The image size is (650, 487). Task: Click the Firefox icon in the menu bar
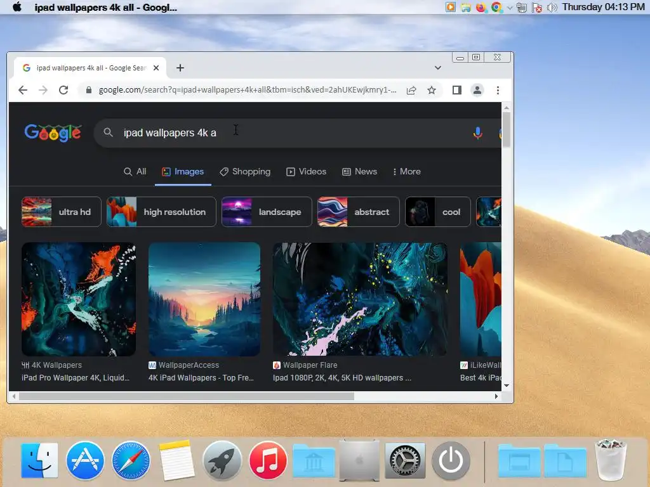coord(481,8)
